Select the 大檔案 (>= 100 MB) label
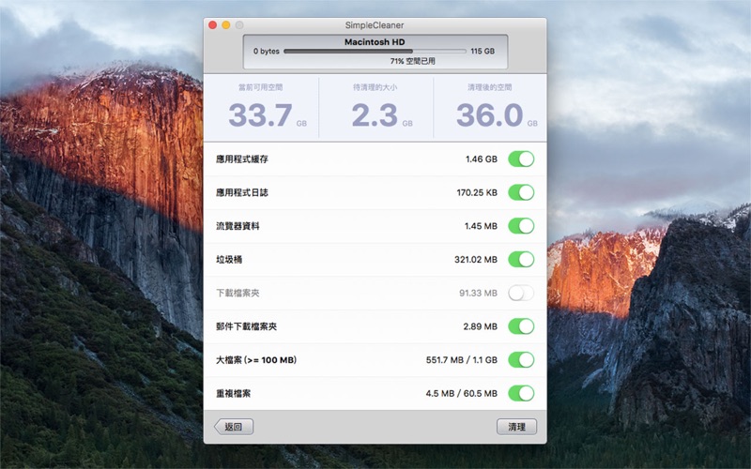Screen dimensions: 751x469 point(256,360)
